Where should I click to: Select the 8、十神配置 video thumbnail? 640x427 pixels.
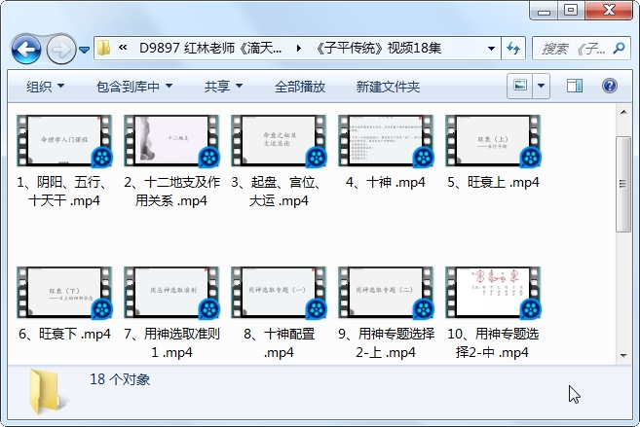(x=279, y=293)
